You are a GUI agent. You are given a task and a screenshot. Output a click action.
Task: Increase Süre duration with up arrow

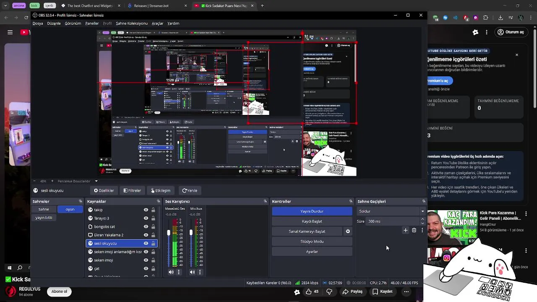coord(422,219)
